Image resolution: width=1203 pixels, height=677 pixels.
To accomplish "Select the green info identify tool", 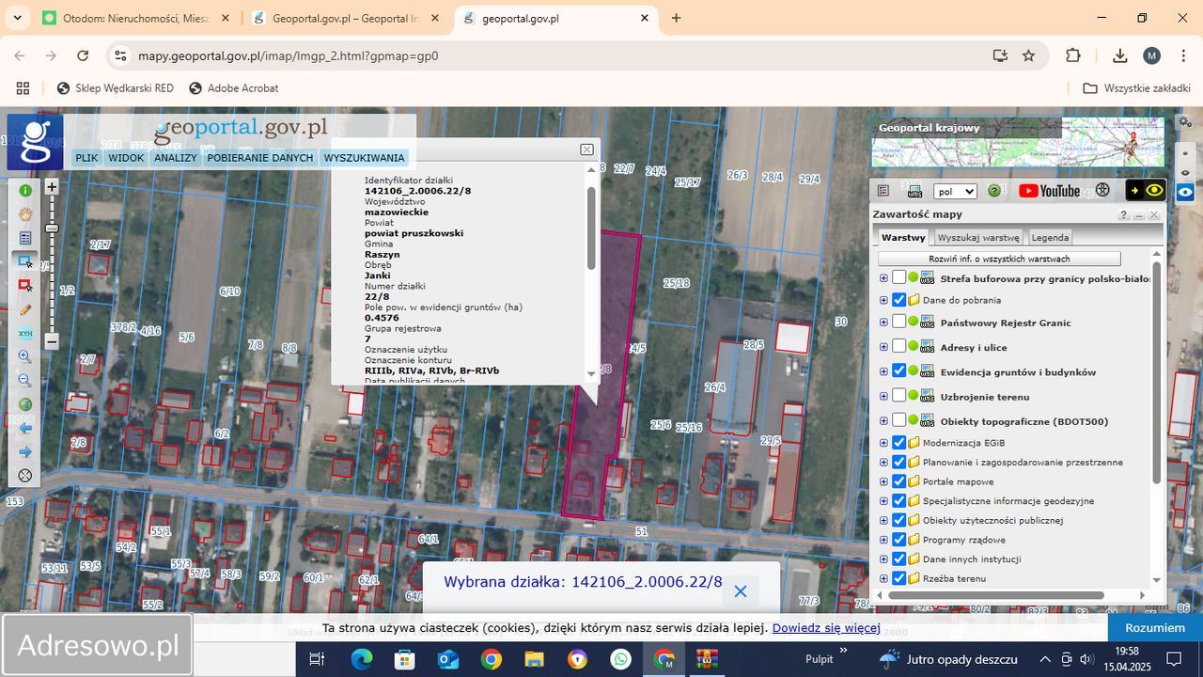I will (25, 190).
